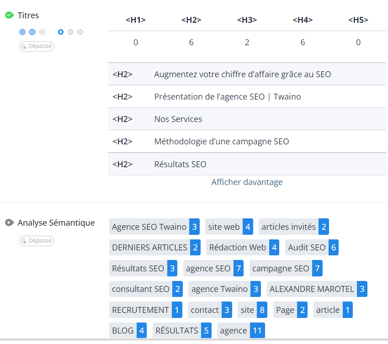Click the Titres section label
388x344 pixels.
click(28, 16)
